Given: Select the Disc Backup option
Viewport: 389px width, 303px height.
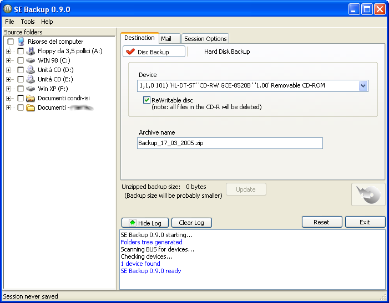Looking at the screenshot, I should [x=154, y=52].
